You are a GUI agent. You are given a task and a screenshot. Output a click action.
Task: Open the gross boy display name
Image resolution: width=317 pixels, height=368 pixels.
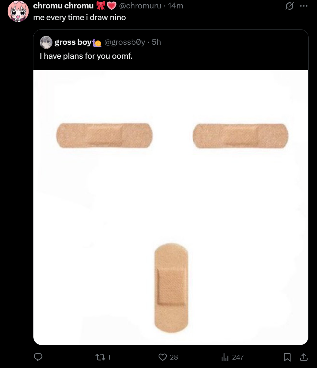[73, 42]
